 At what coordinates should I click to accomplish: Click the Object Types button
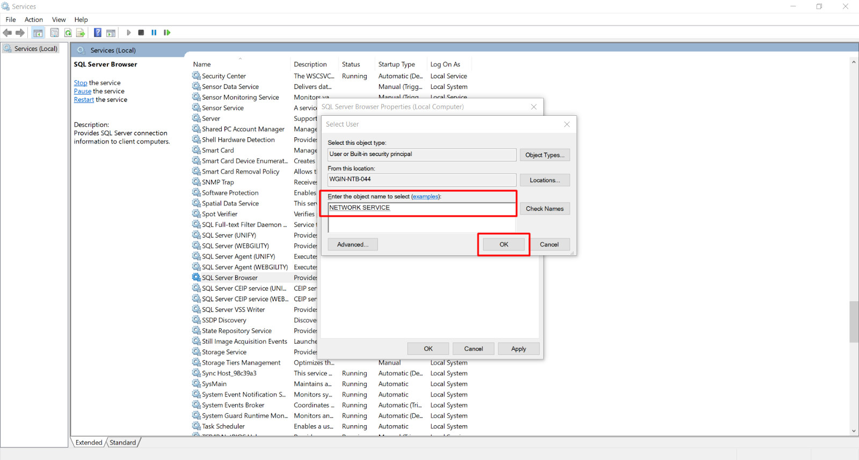click(x=544, y=155)
